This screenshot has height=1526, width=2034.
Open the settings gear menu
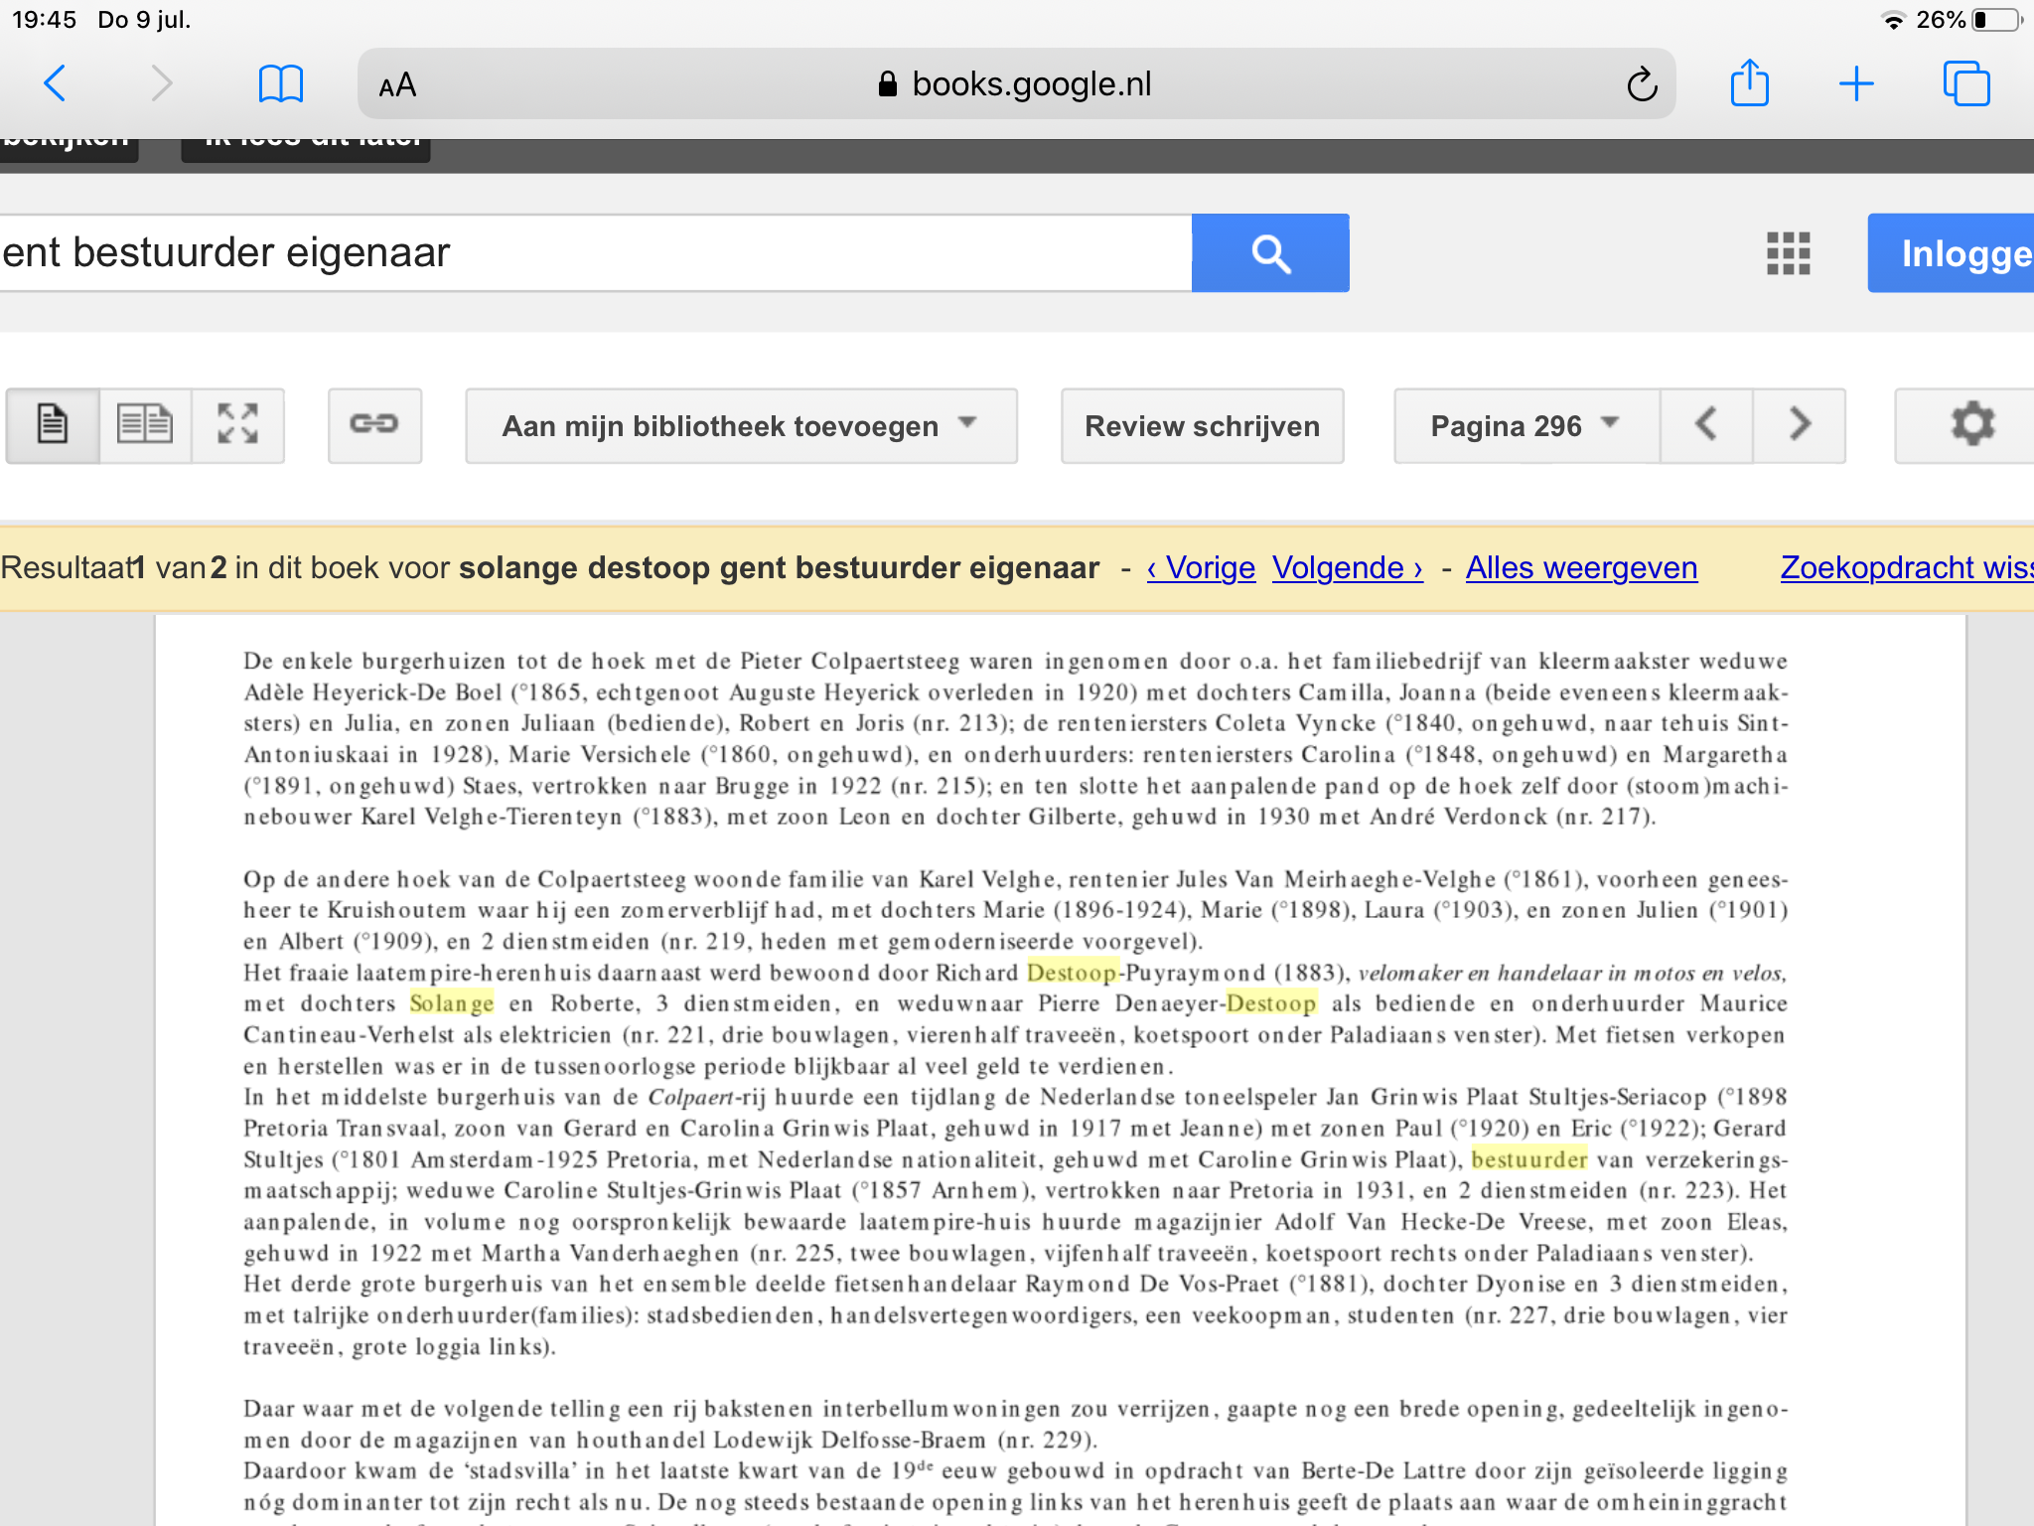coord(1971,425)
